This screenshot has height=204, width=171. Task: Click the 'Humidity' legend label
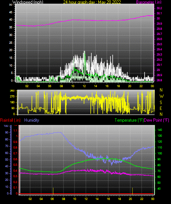point(32,120)
